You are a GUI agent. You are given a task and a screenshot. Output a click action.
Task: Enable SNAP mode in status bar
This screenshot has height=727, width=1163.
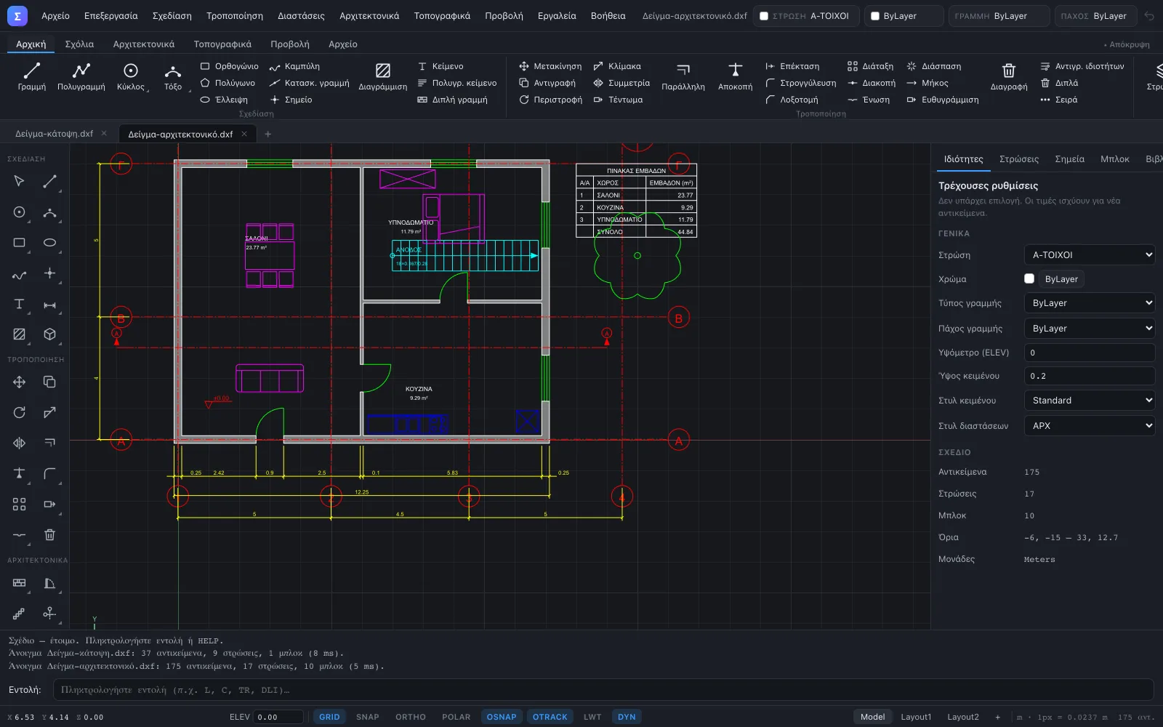(368, 717)
